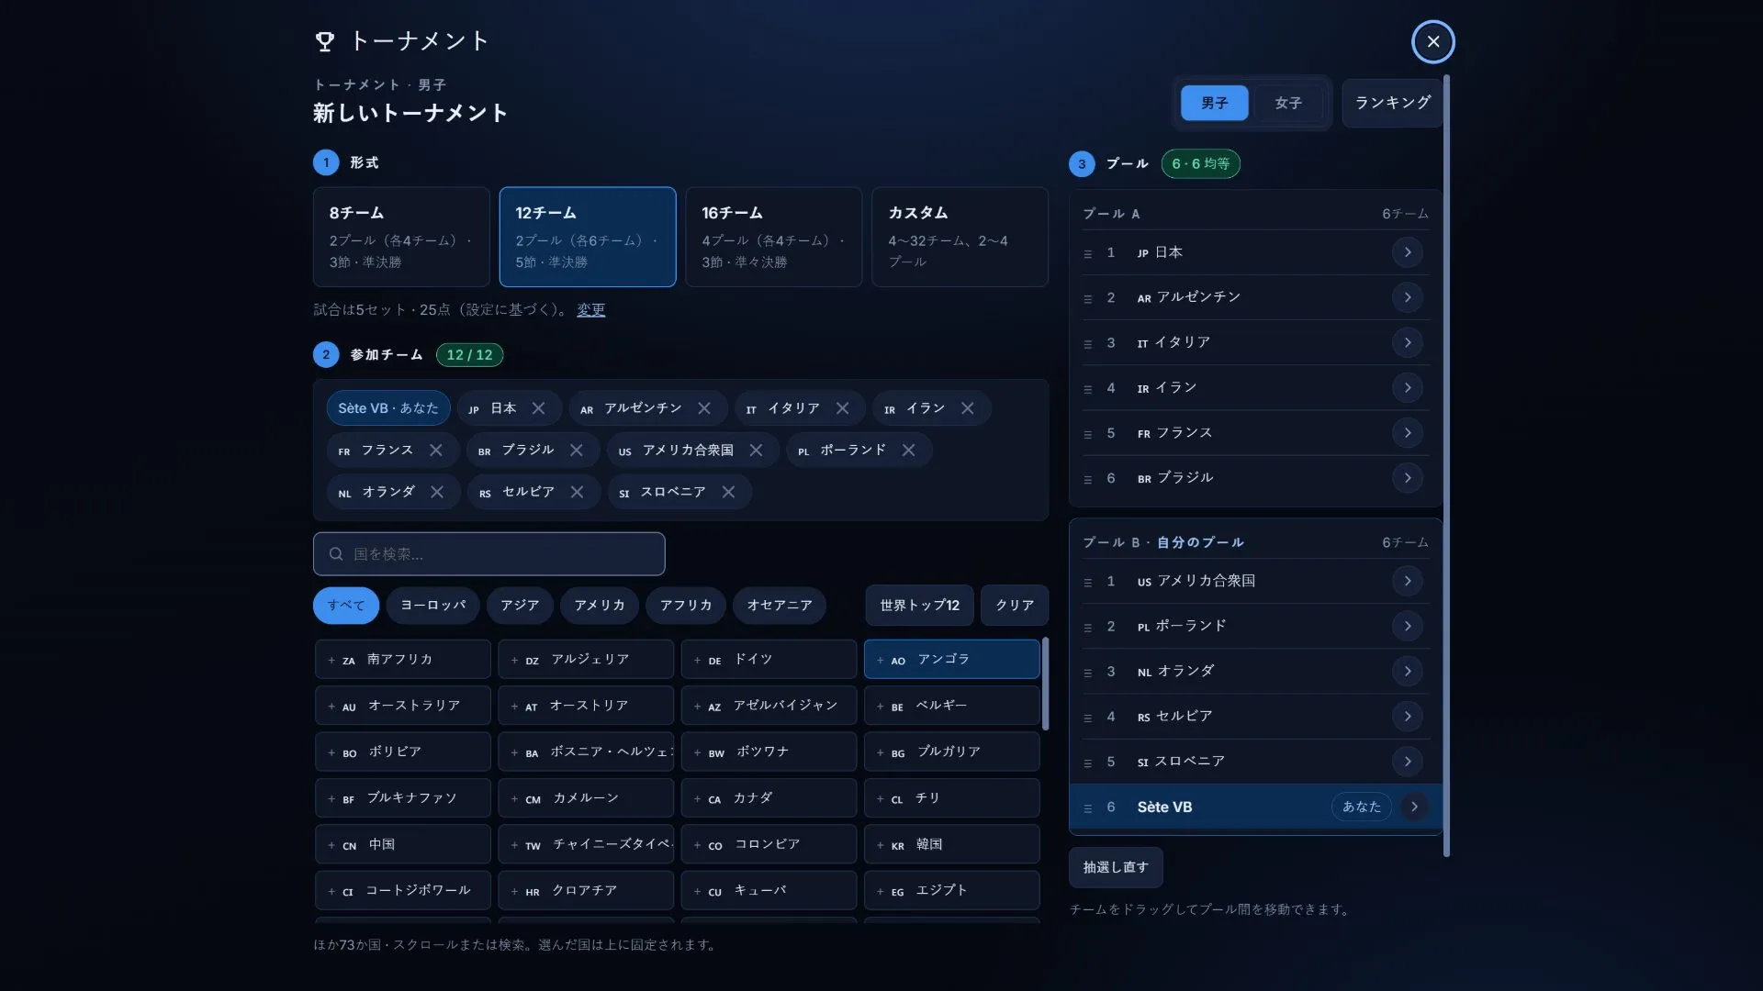The image size is (1763, 991).
Task: Open chevron for イタリア in Pool A
Action: (1408, 342)
